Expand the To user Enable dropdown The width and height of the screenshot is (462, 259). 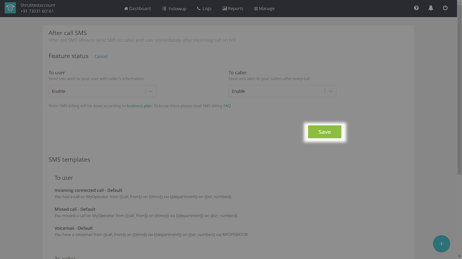click(x=97, y=91)
